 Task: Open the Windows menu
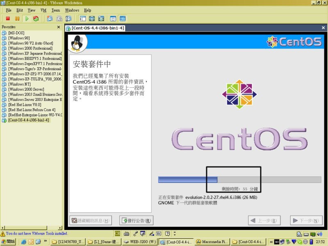pyautogui.click(x=72, y=10)
